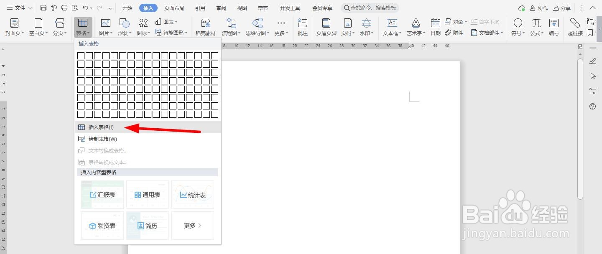The height and width of the screenshot is (254, 602).
Task: Open the Icons library (图标)
Action: [x=143, y=27]
